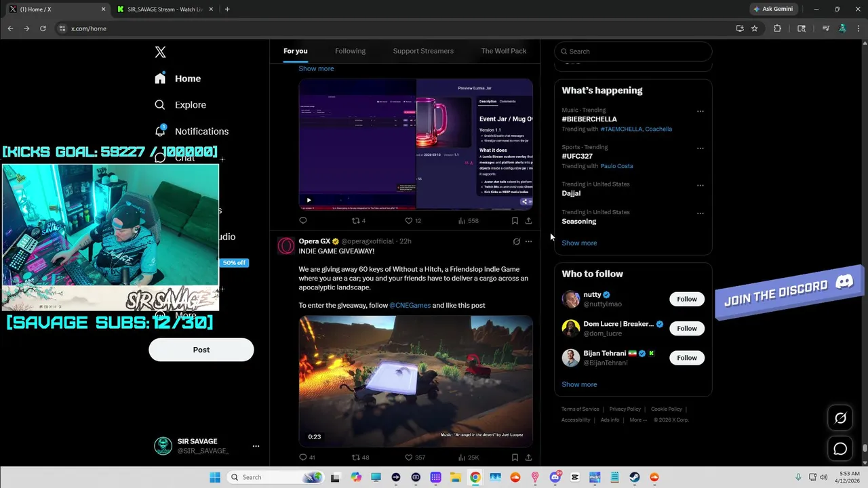The width and height of the screenshot is (868, 488).
Task: Open more options for Seasoning trend
Action: point(700,213)
